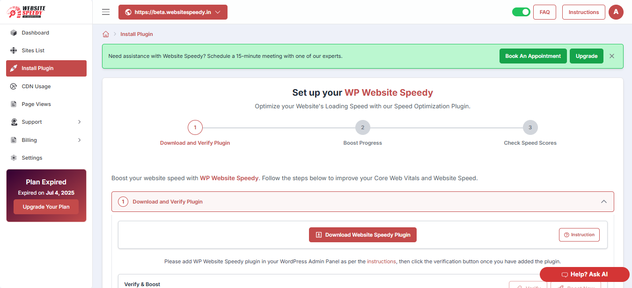Toggle the hamburger menu icon
The image size is (632, 288).
[106, 12]
